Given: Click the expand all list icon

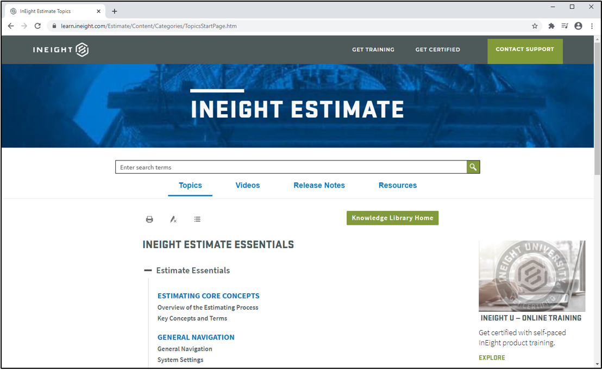Looking at the screenshot, I should coord(197,219).
